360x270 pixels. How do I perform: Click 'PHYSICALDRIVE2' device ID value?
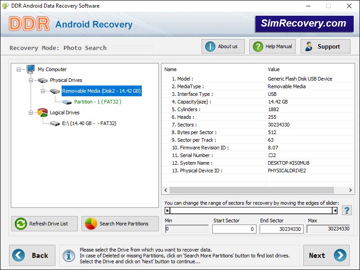(x=287, y=171)
